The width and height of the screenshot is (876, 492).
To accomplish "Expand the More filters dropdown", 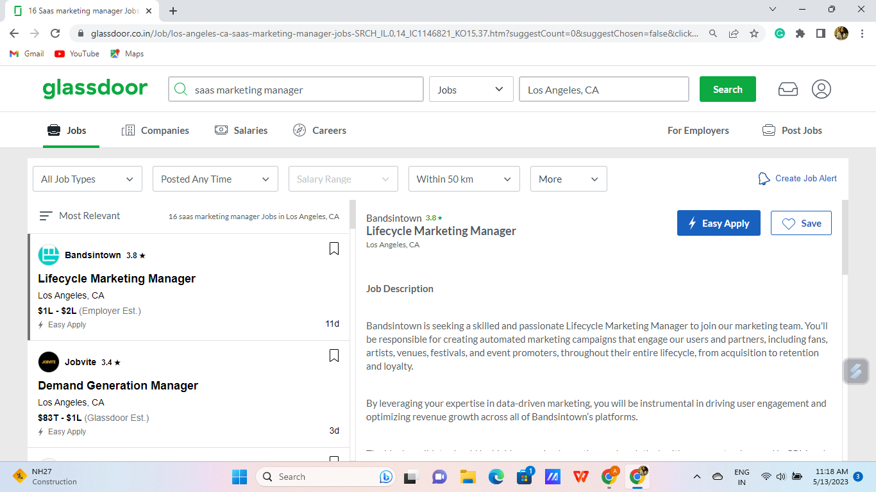I will click(569, 179).
